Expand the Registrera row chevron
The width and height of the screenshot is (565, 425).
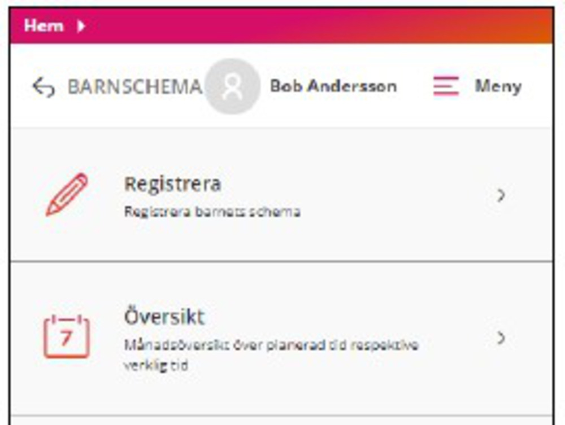[x=501, y=195]
